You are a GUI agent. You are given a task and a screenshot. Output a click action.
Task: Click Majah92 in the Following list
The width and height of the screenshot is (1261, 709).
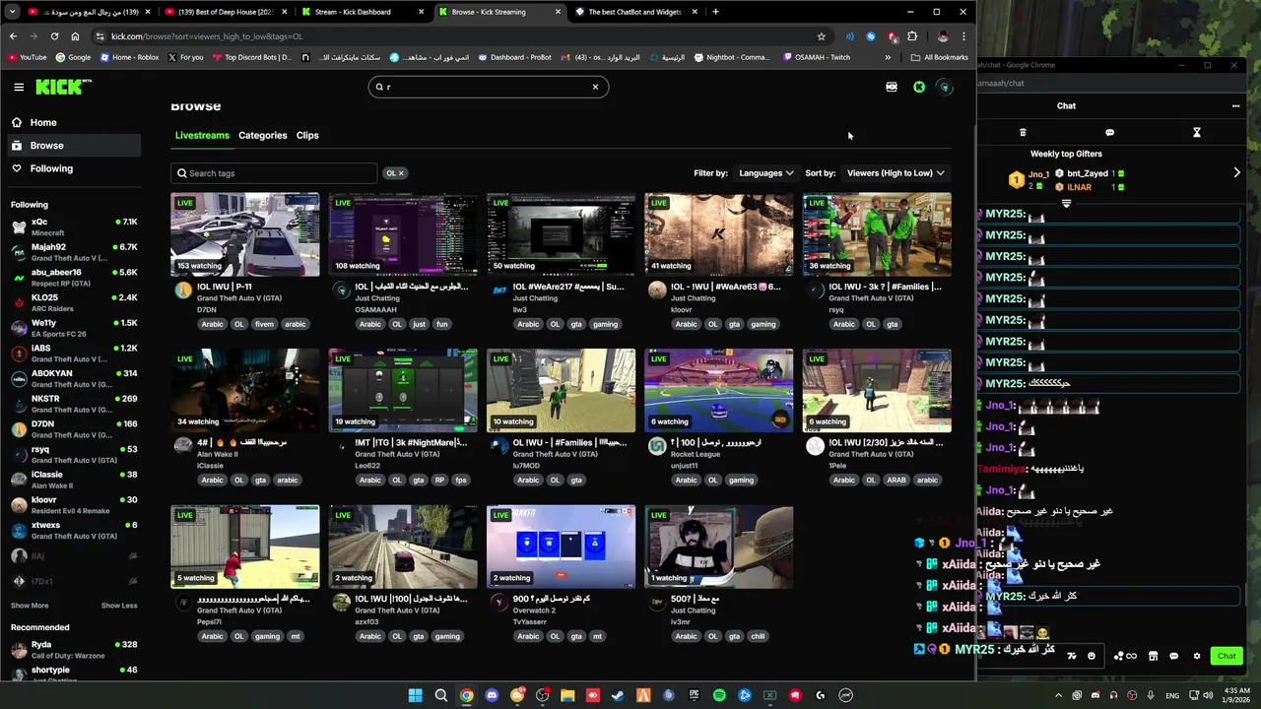point(75,252)
